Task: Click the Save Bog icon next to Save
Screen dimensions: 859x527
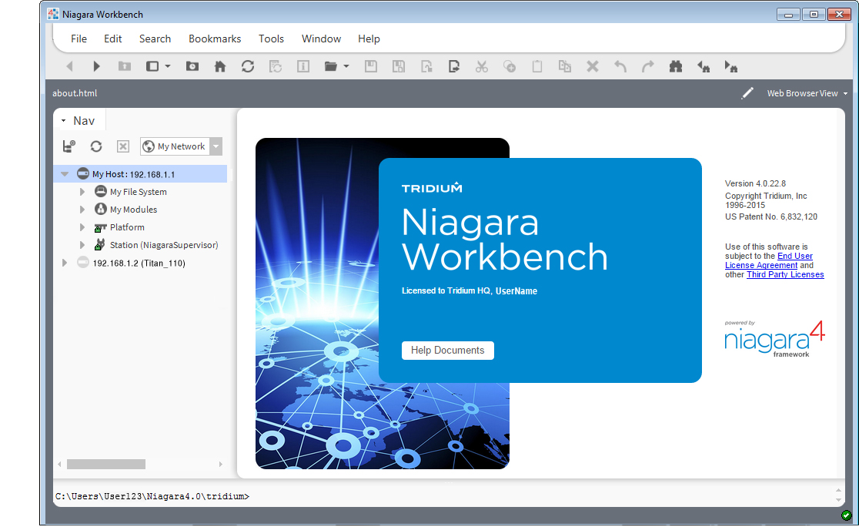Action: [x=399, y=66]
